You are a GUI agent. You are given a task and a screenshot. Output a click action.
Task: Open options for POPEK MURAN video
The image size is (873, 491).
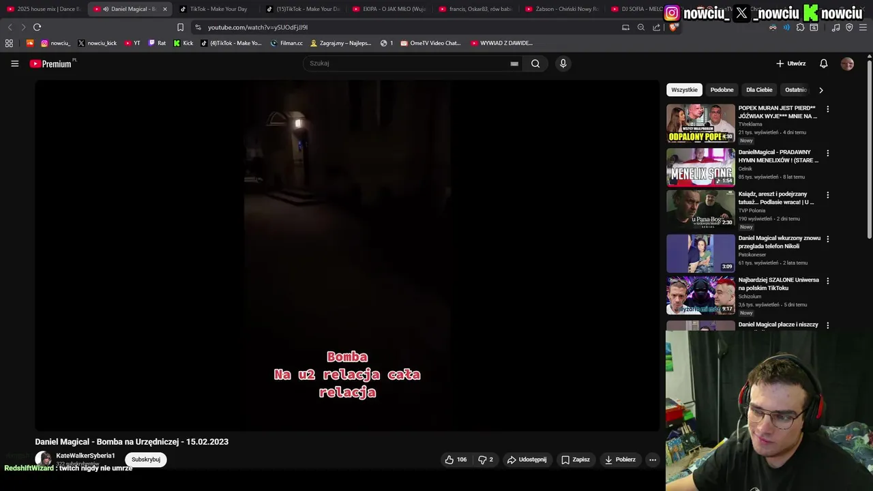[x=828, y=109]
